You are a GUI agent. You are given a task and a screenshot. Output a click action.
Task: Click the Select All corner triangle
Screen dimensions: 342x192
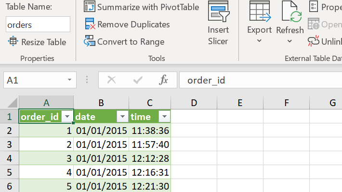click(11, 103)
